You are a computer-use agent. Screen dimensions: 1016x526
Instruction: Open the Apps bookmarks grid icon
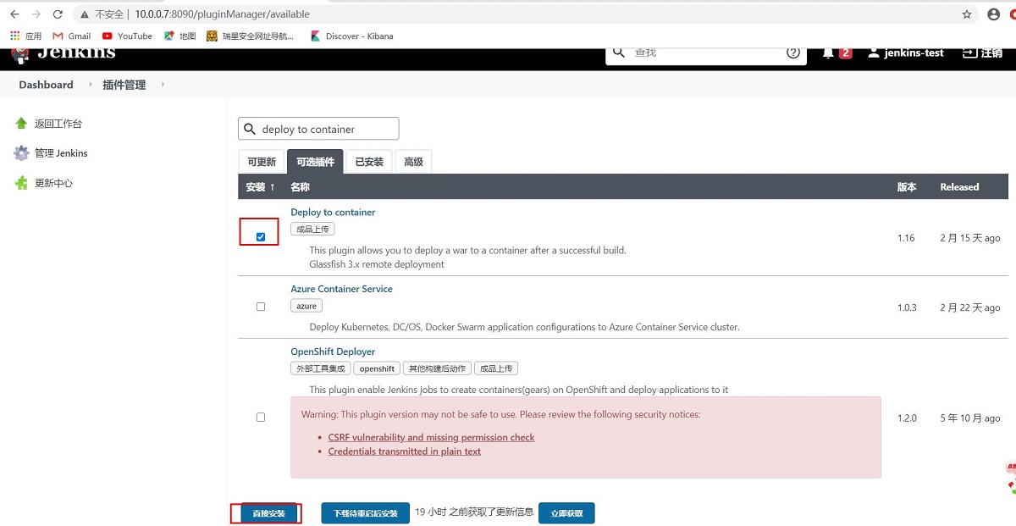pos(15,36)
